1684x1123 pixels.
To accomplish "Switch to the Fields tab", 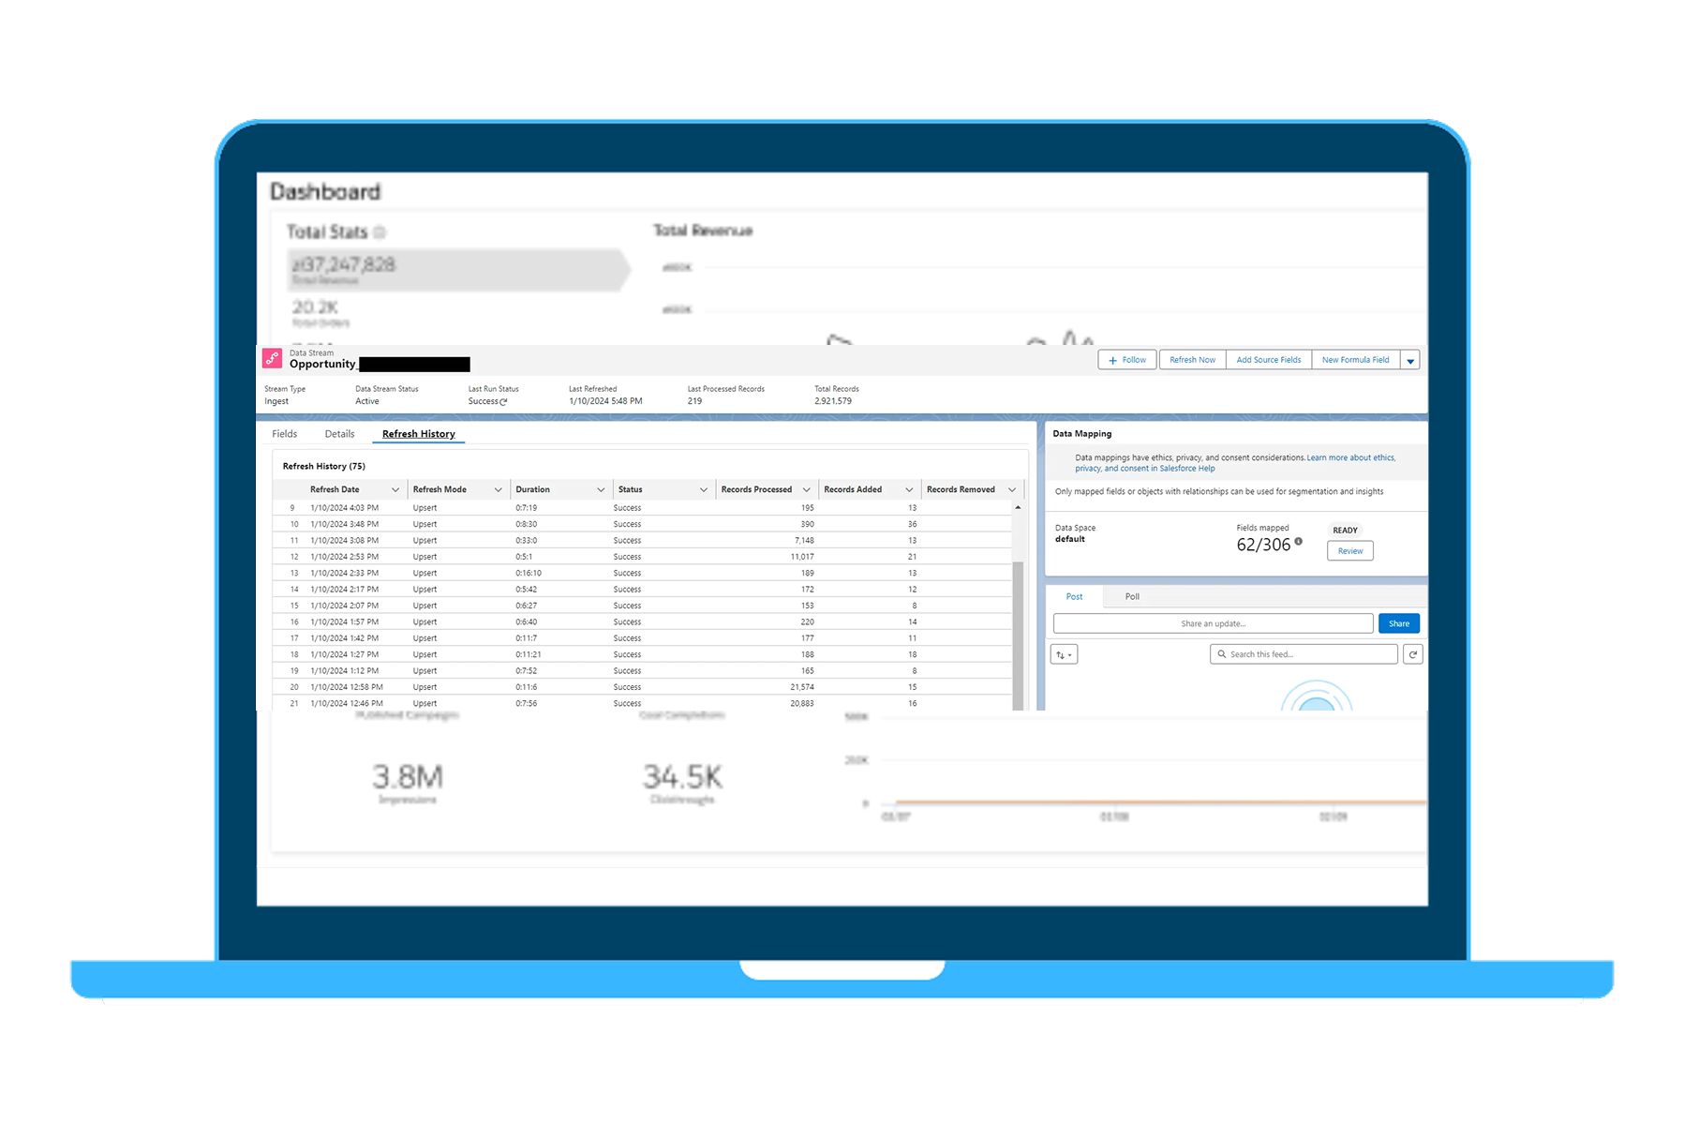I will click(284, 434).
